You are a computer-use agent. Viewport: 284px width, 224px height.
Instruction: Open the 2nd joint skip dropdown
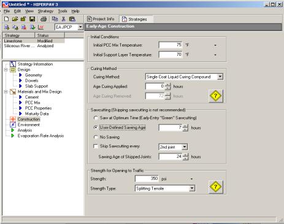pos(185,147)
